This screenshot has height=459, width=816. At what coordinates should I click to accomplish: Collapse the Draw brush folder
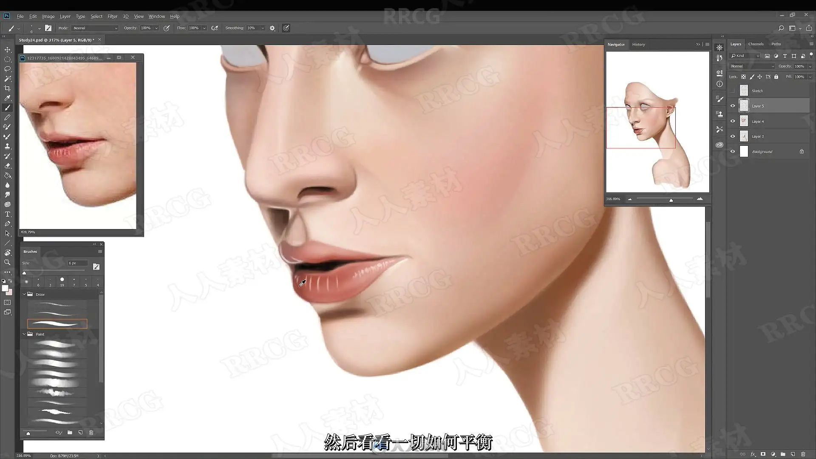click(24, 294)
